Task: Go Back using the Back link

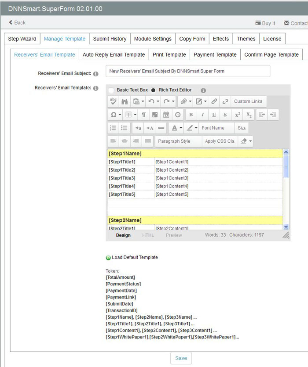Action: pos(17,23)
